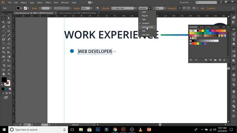Image resolution: width=237 pixels, height=133 pixels.
Task: Select the Line Segment tool
Action: pos(4,31)
